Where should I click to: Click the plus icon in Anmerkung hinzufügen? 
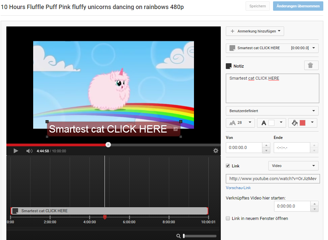pyautogui.click(x=233, y=31)
